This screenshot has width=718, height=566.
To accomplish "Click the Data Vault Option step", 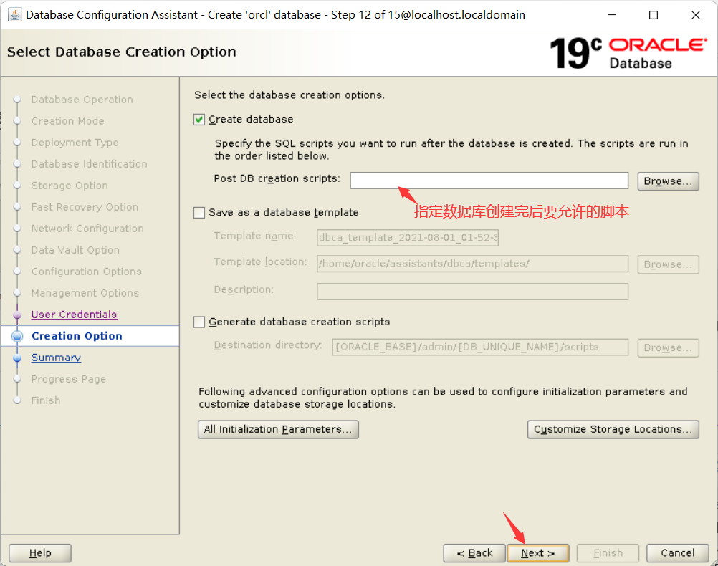I will tap(75, 250).
